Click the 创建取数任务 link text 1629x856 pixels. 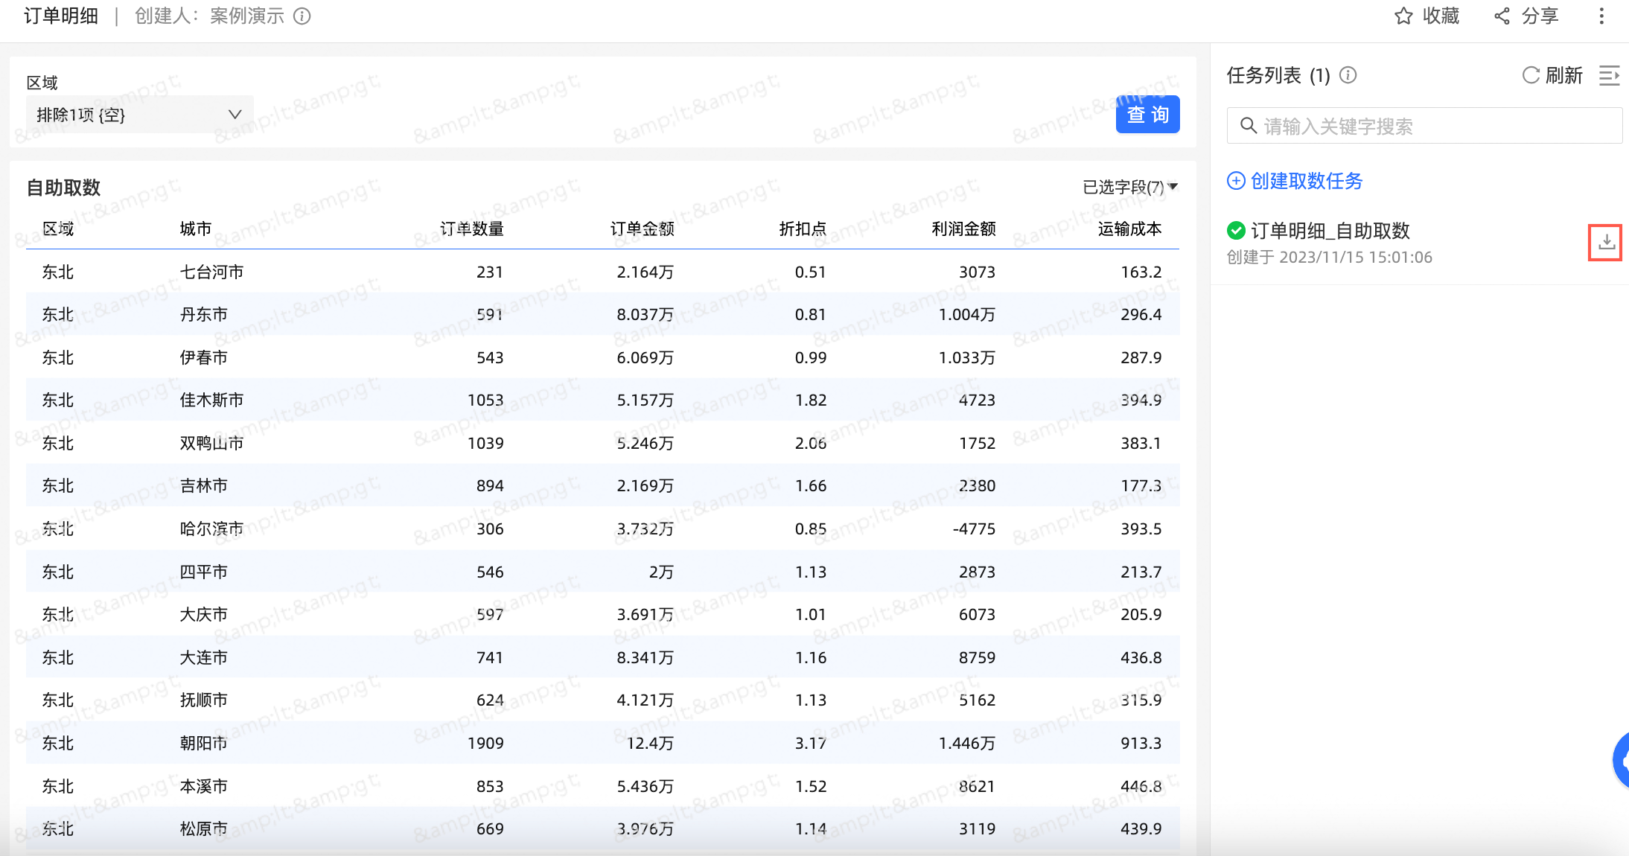(x=1307, y=181)
